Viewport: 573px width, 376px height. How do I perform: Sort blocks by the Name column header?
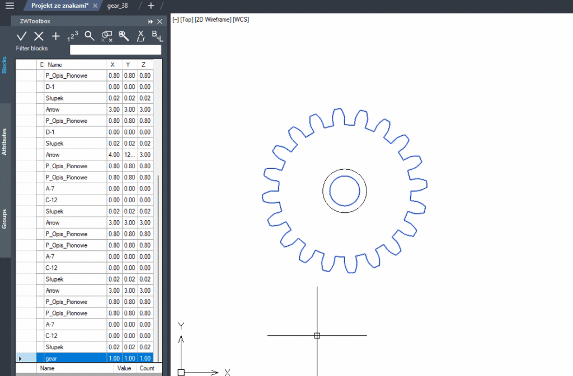[x=76, y=65]
